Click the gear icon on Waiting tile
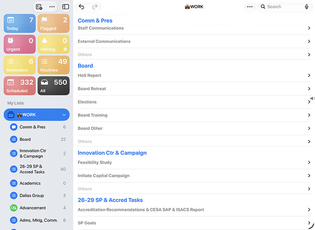The height and width of the screenshot is (230, 315). [65, 49]
